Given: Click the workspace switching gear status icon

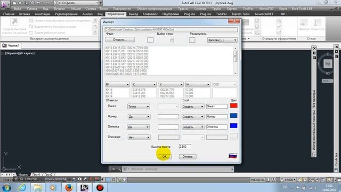Looking at the screenshot, I should [312, 180].
